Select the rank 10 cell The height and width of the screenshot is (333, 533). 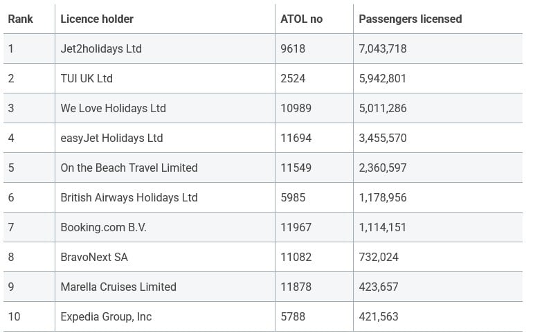click(14, 316)
